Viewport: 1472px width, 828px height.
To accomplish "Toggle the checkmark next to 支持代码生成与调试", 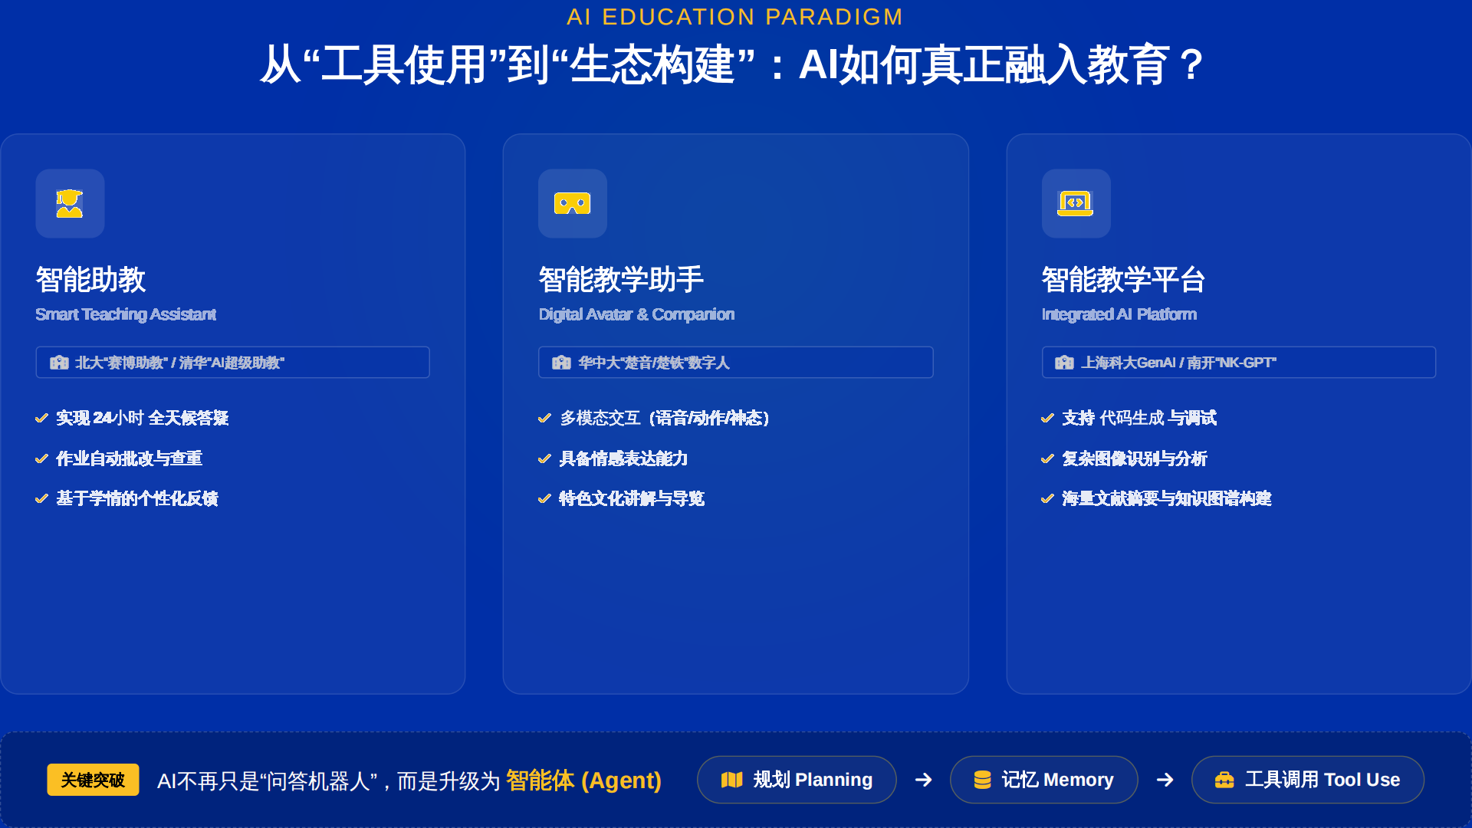I will [1047, 419].
